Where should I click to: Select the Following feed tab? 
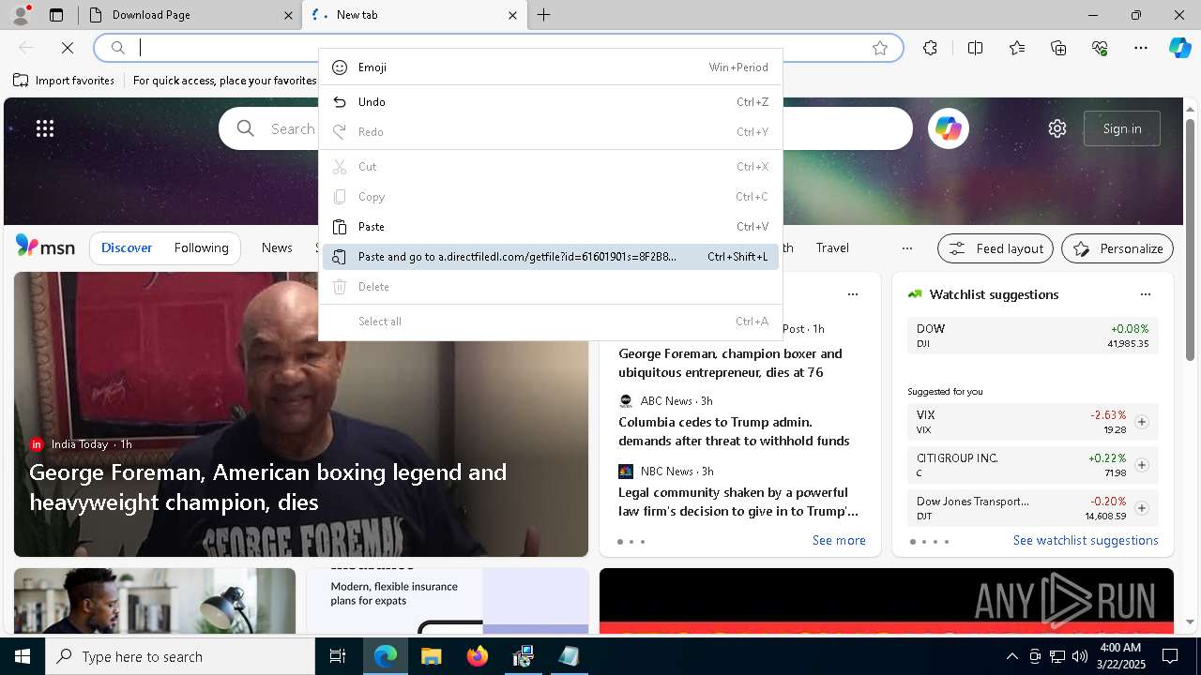201,247
